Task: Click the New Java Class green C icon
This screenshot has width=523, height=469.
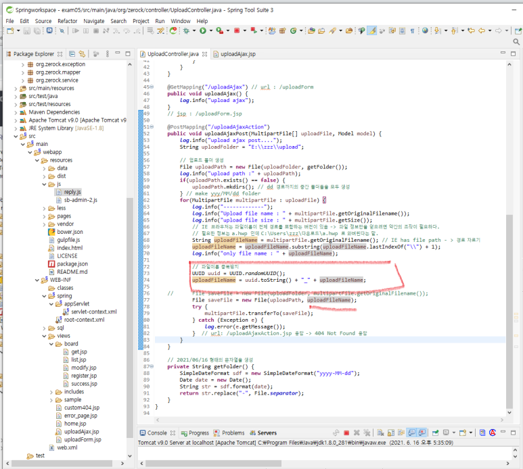Action: point(293,30)
